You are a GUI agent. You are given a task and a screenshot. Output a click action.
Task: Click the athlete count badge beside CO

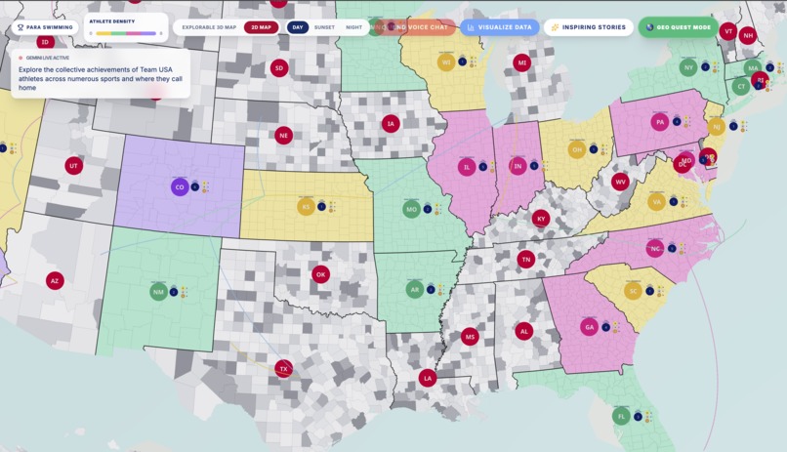[195, 187]
